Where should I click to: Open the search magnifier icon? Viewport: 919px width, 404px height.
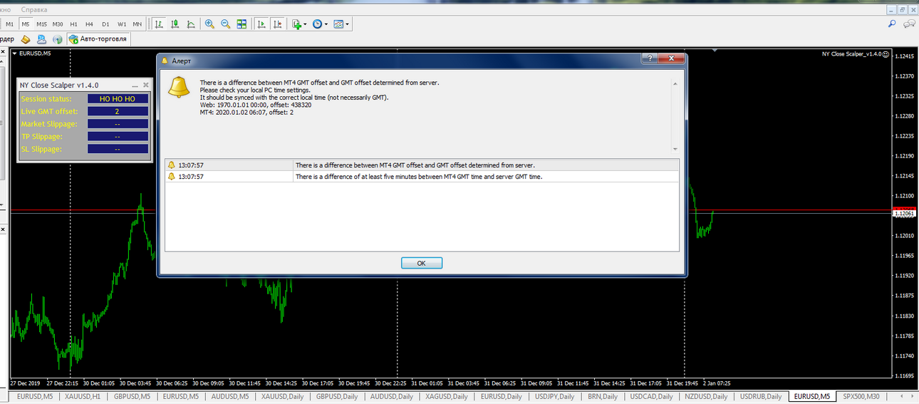pos(892,24)
